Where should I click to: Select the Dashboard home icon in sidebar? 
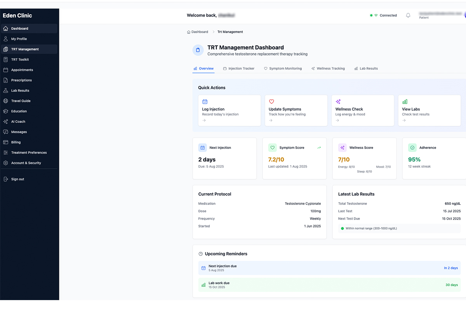point(5,28)
